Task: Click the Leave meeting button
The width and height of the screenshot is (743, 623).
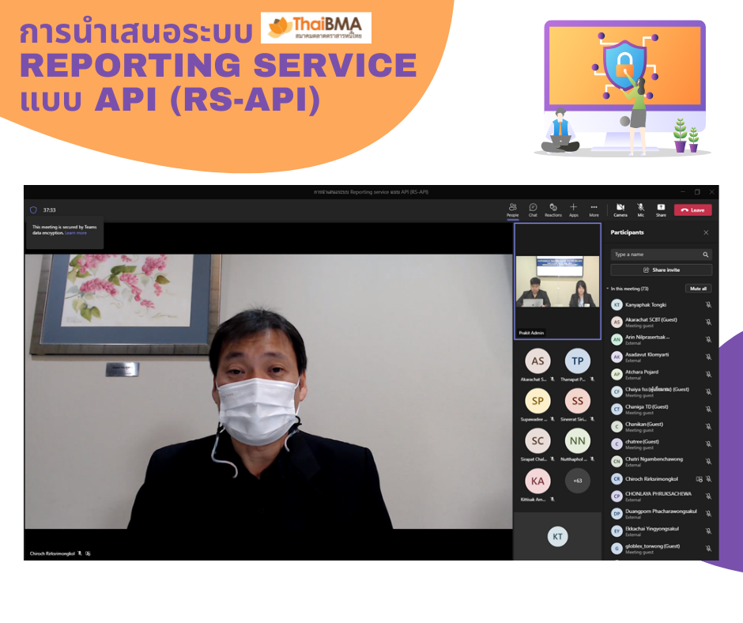Action: [x=692, y=210]
